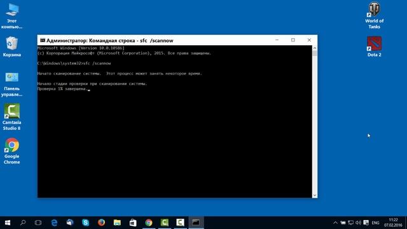This screenshot has height=229, width=407.
Task: Click the 'sfc /scannow' prompt line
Action: click(74, 64)
